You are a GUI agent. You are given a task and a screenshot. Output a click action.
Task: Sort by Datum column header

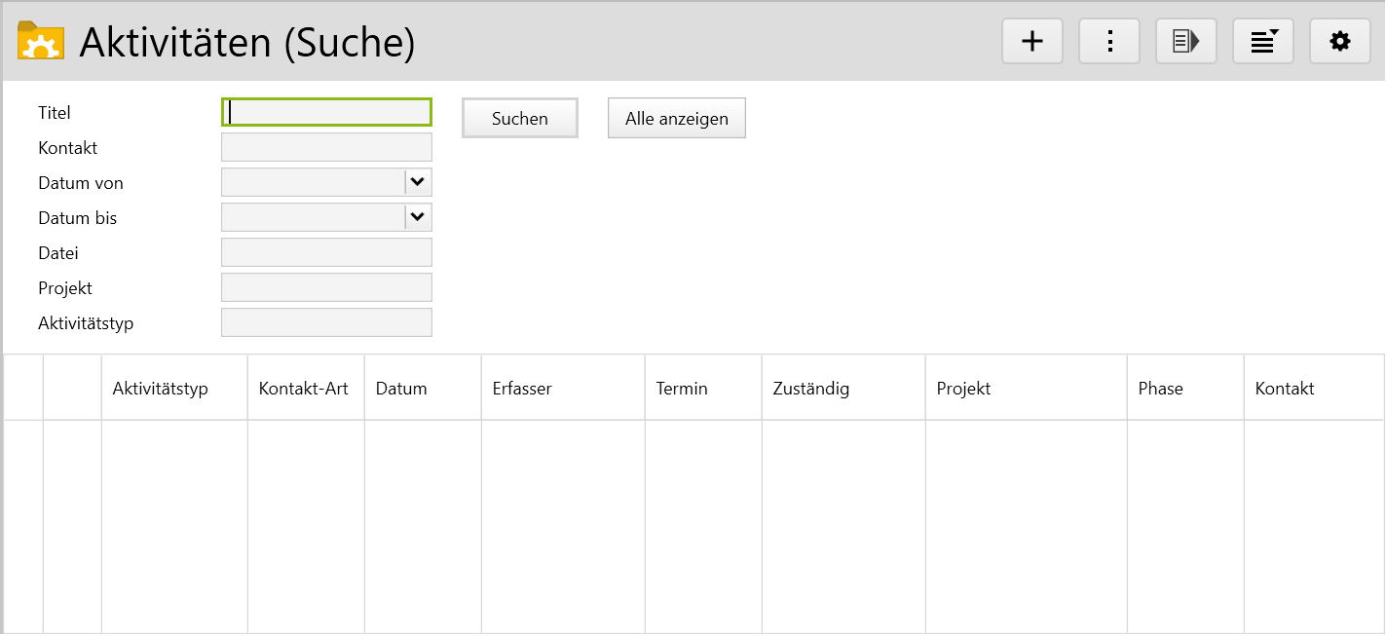pyautogui.click(x=401, y=389)
